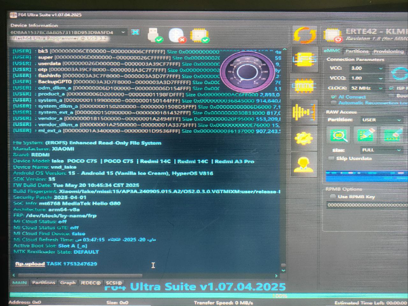Click 'Slot A (_a)' active boot slot text
This screenshot has height=306, width=408.
(73, 246)
